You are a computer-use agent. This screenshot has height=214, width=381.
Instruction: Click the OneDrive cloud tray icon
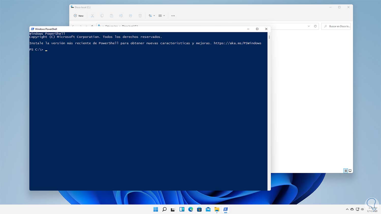pyautogui.click(x=352, y=209)
